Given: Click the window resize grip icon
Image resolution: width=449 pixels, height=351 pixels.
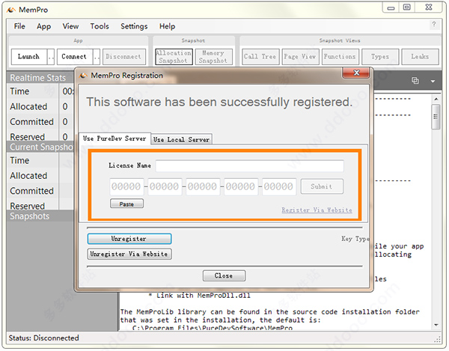Looking at the screenshot, I should tap(438, 340).
